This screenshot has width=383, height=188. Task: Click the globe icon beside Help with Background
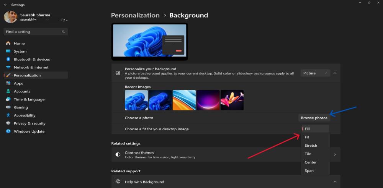point(118,182)
